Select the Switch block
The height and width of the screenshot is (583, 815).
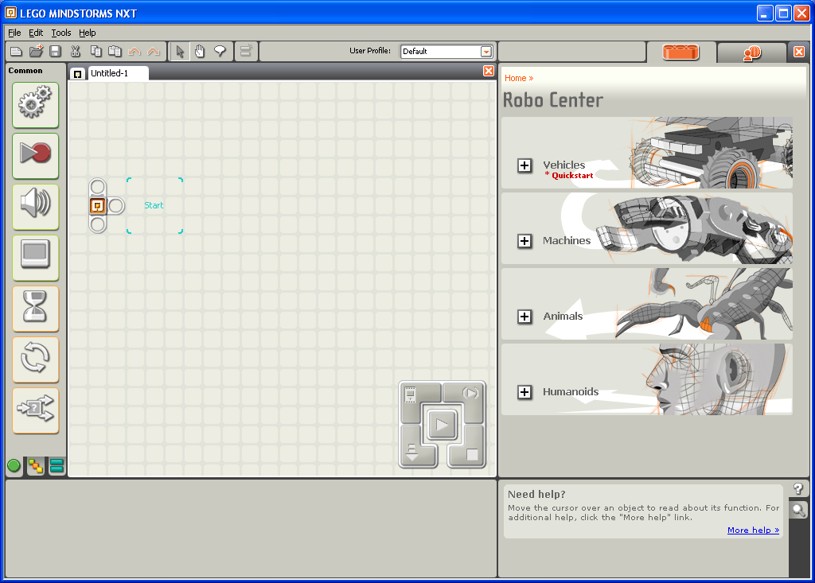(35, 410)
